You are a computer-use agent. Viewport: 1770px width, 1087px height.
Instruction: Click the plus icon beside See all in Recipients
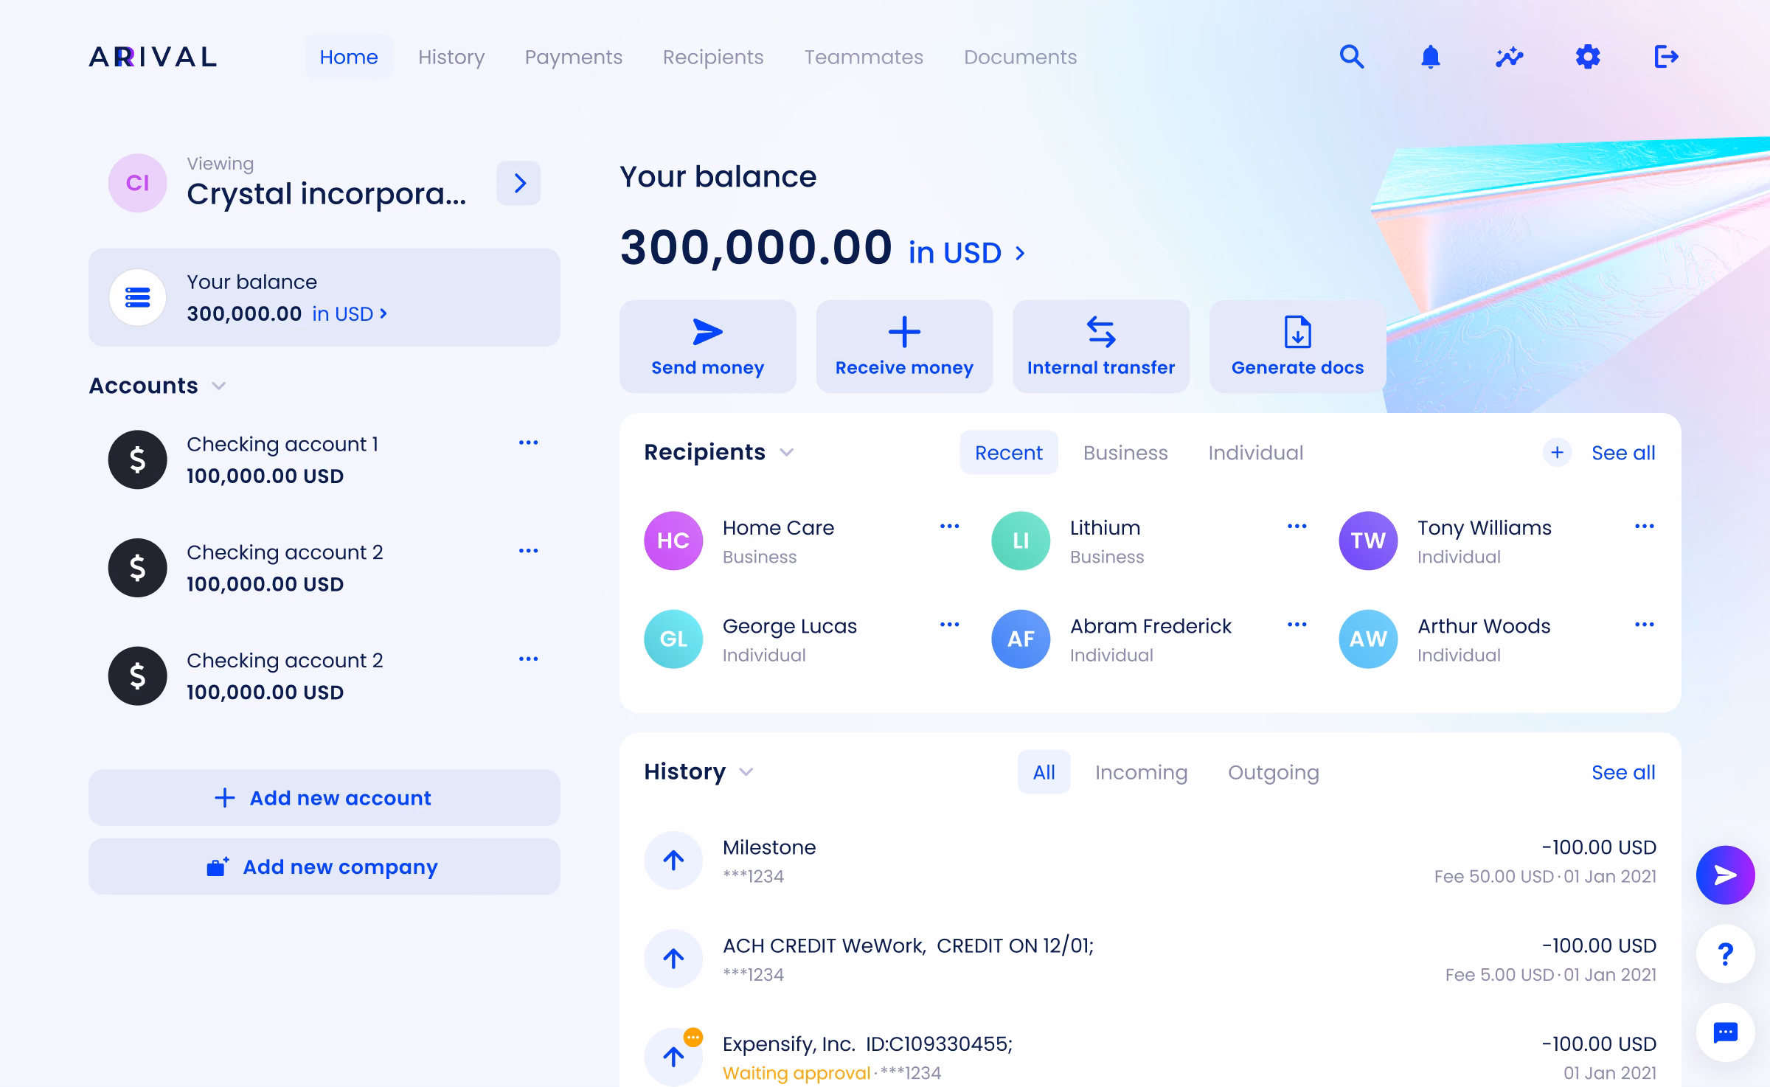(x=1557, y=452)
